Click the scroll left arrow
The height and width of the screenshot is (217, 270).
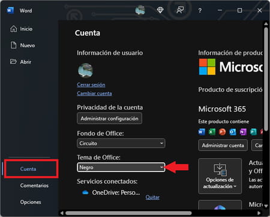[x=62, y=213]
